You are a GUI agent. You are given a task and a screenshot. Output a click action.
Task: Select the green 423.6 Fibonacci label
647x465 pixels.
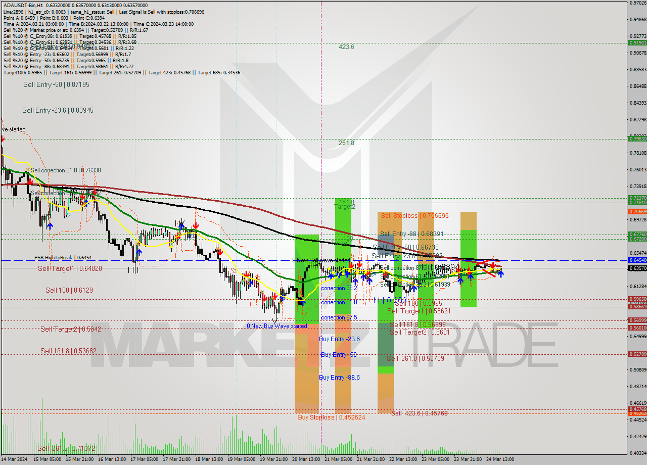pyautogui.click(x=346, y=47)
